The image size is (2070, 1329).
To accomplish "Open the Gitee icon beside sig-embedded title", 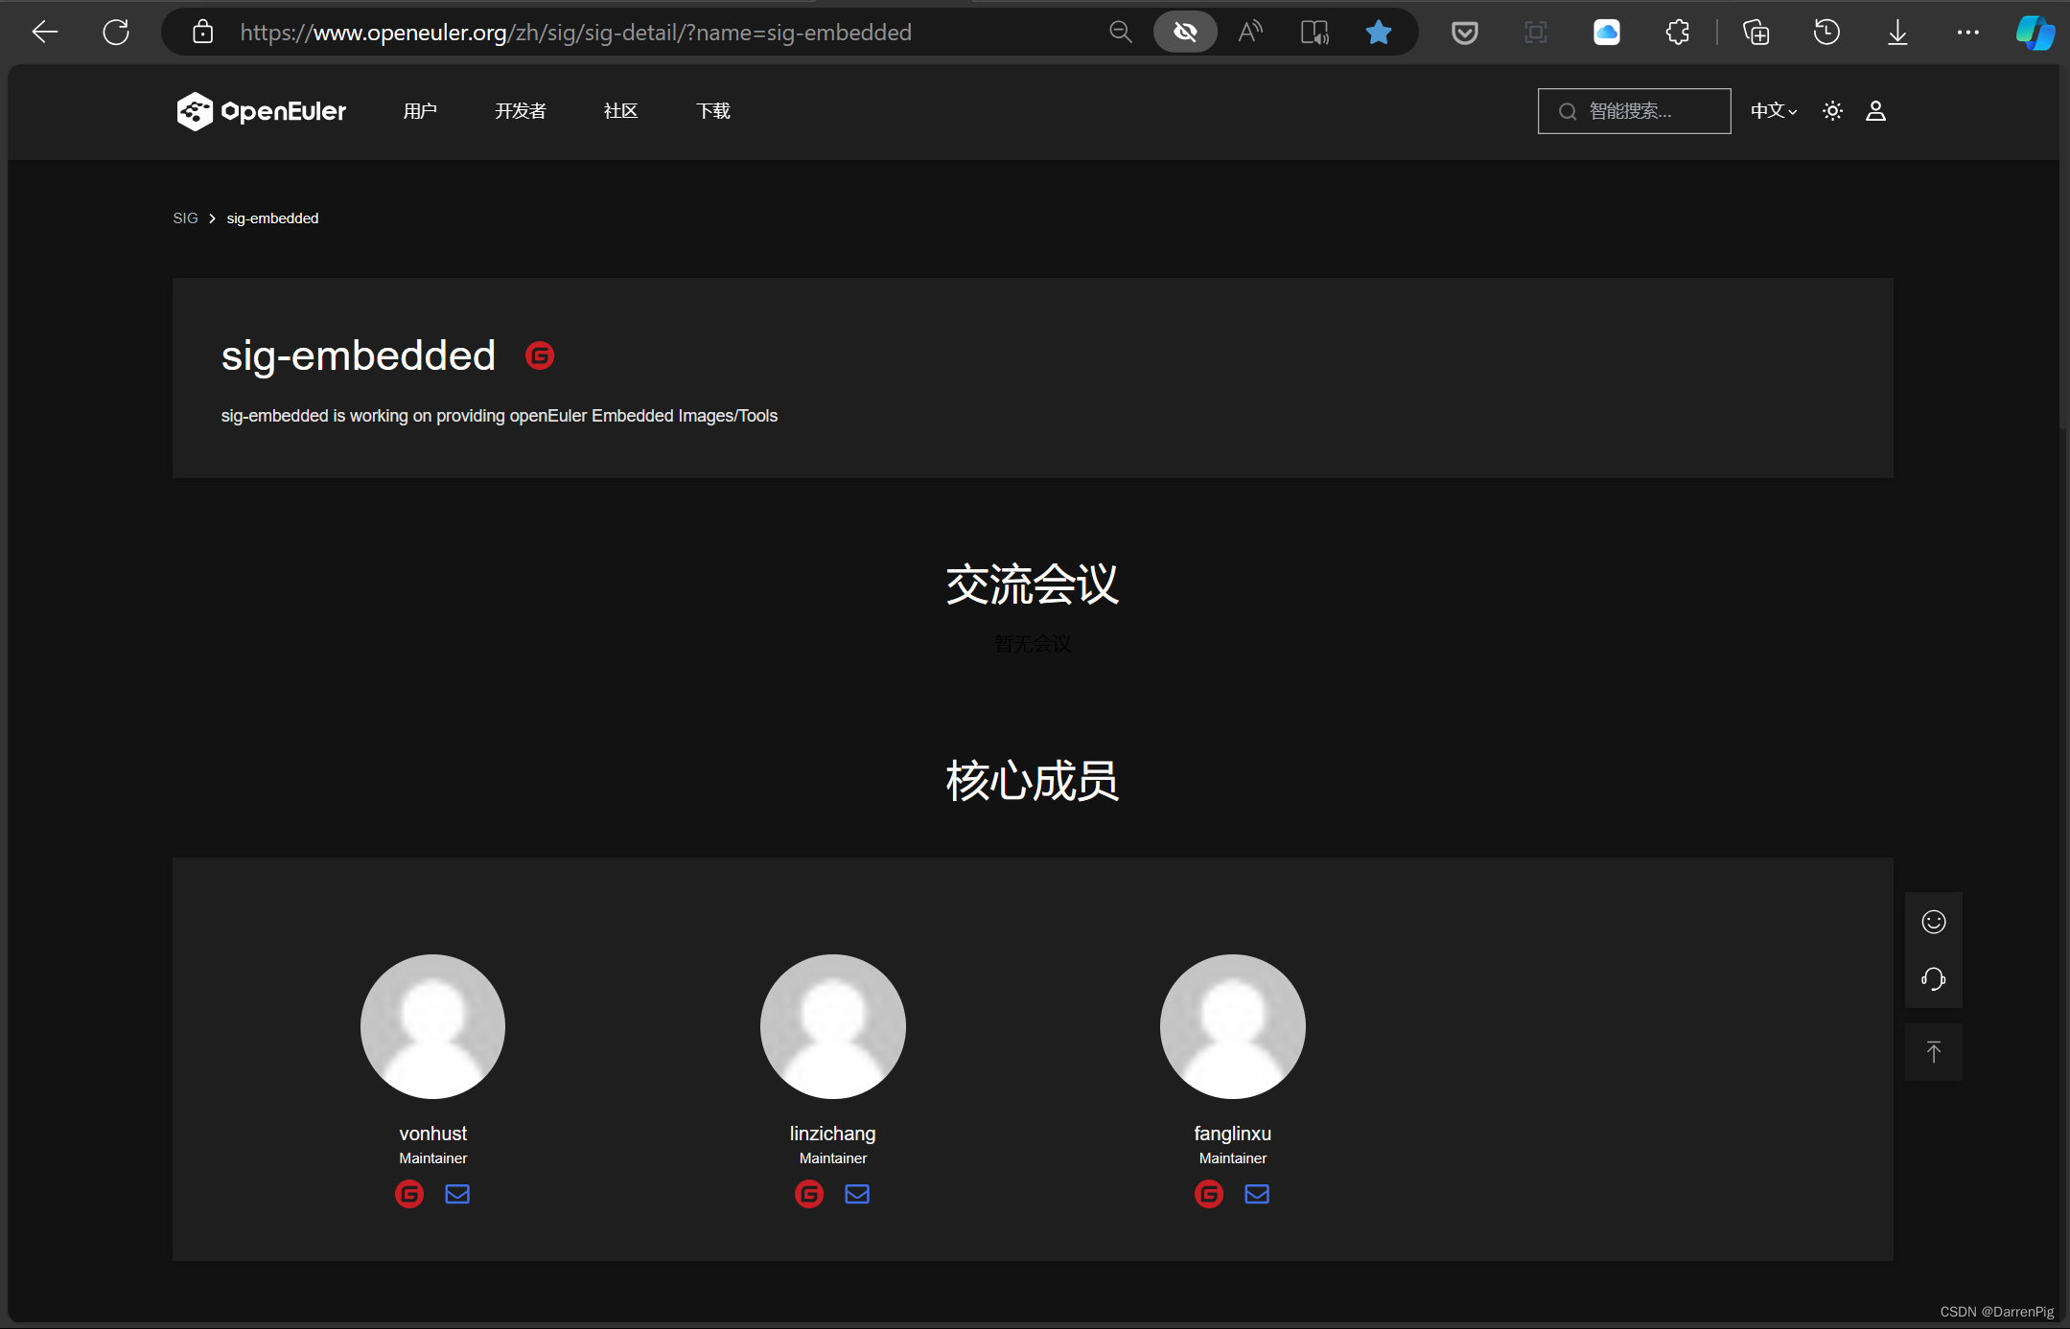I will [540, 355].
